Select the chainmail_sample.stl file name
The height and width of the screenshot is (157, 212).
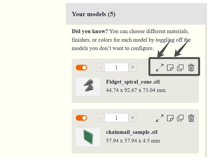coord(132,132)
